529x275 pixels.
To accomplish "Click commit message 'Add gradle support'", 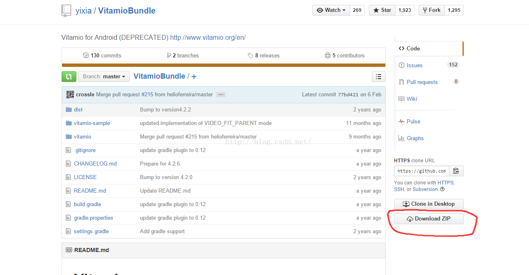I will [x=162, y=231].
